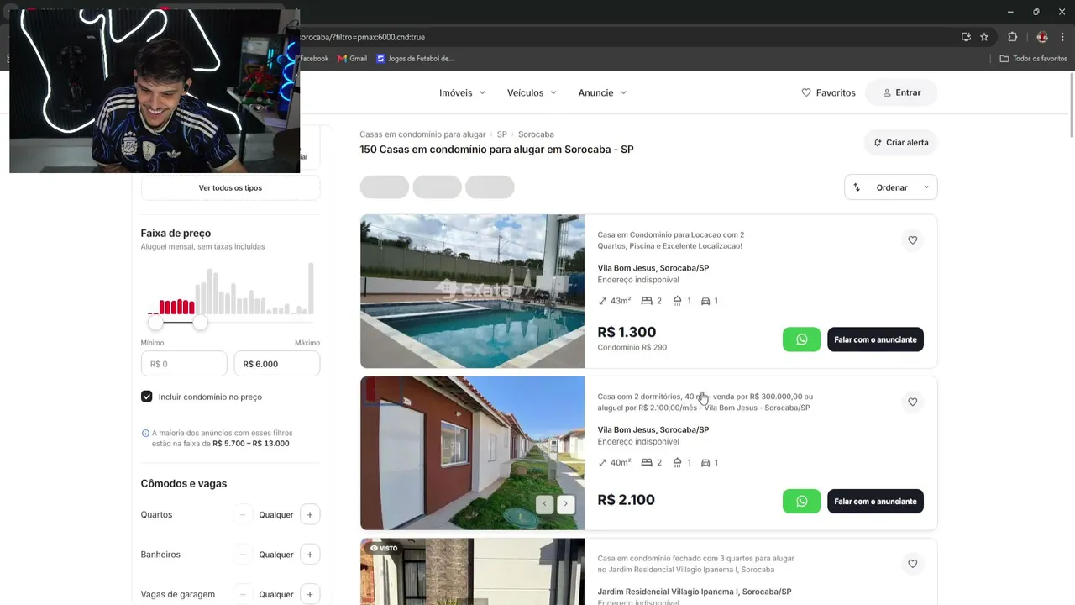Open the Casa em Condomínio para Locacao listing title

(671, 240)
